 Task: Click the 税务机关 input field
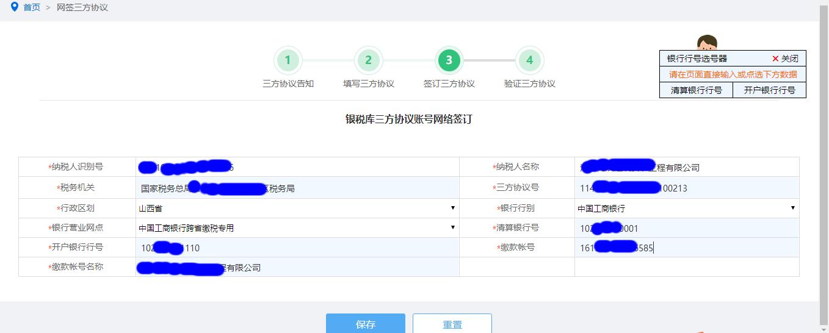297,188
